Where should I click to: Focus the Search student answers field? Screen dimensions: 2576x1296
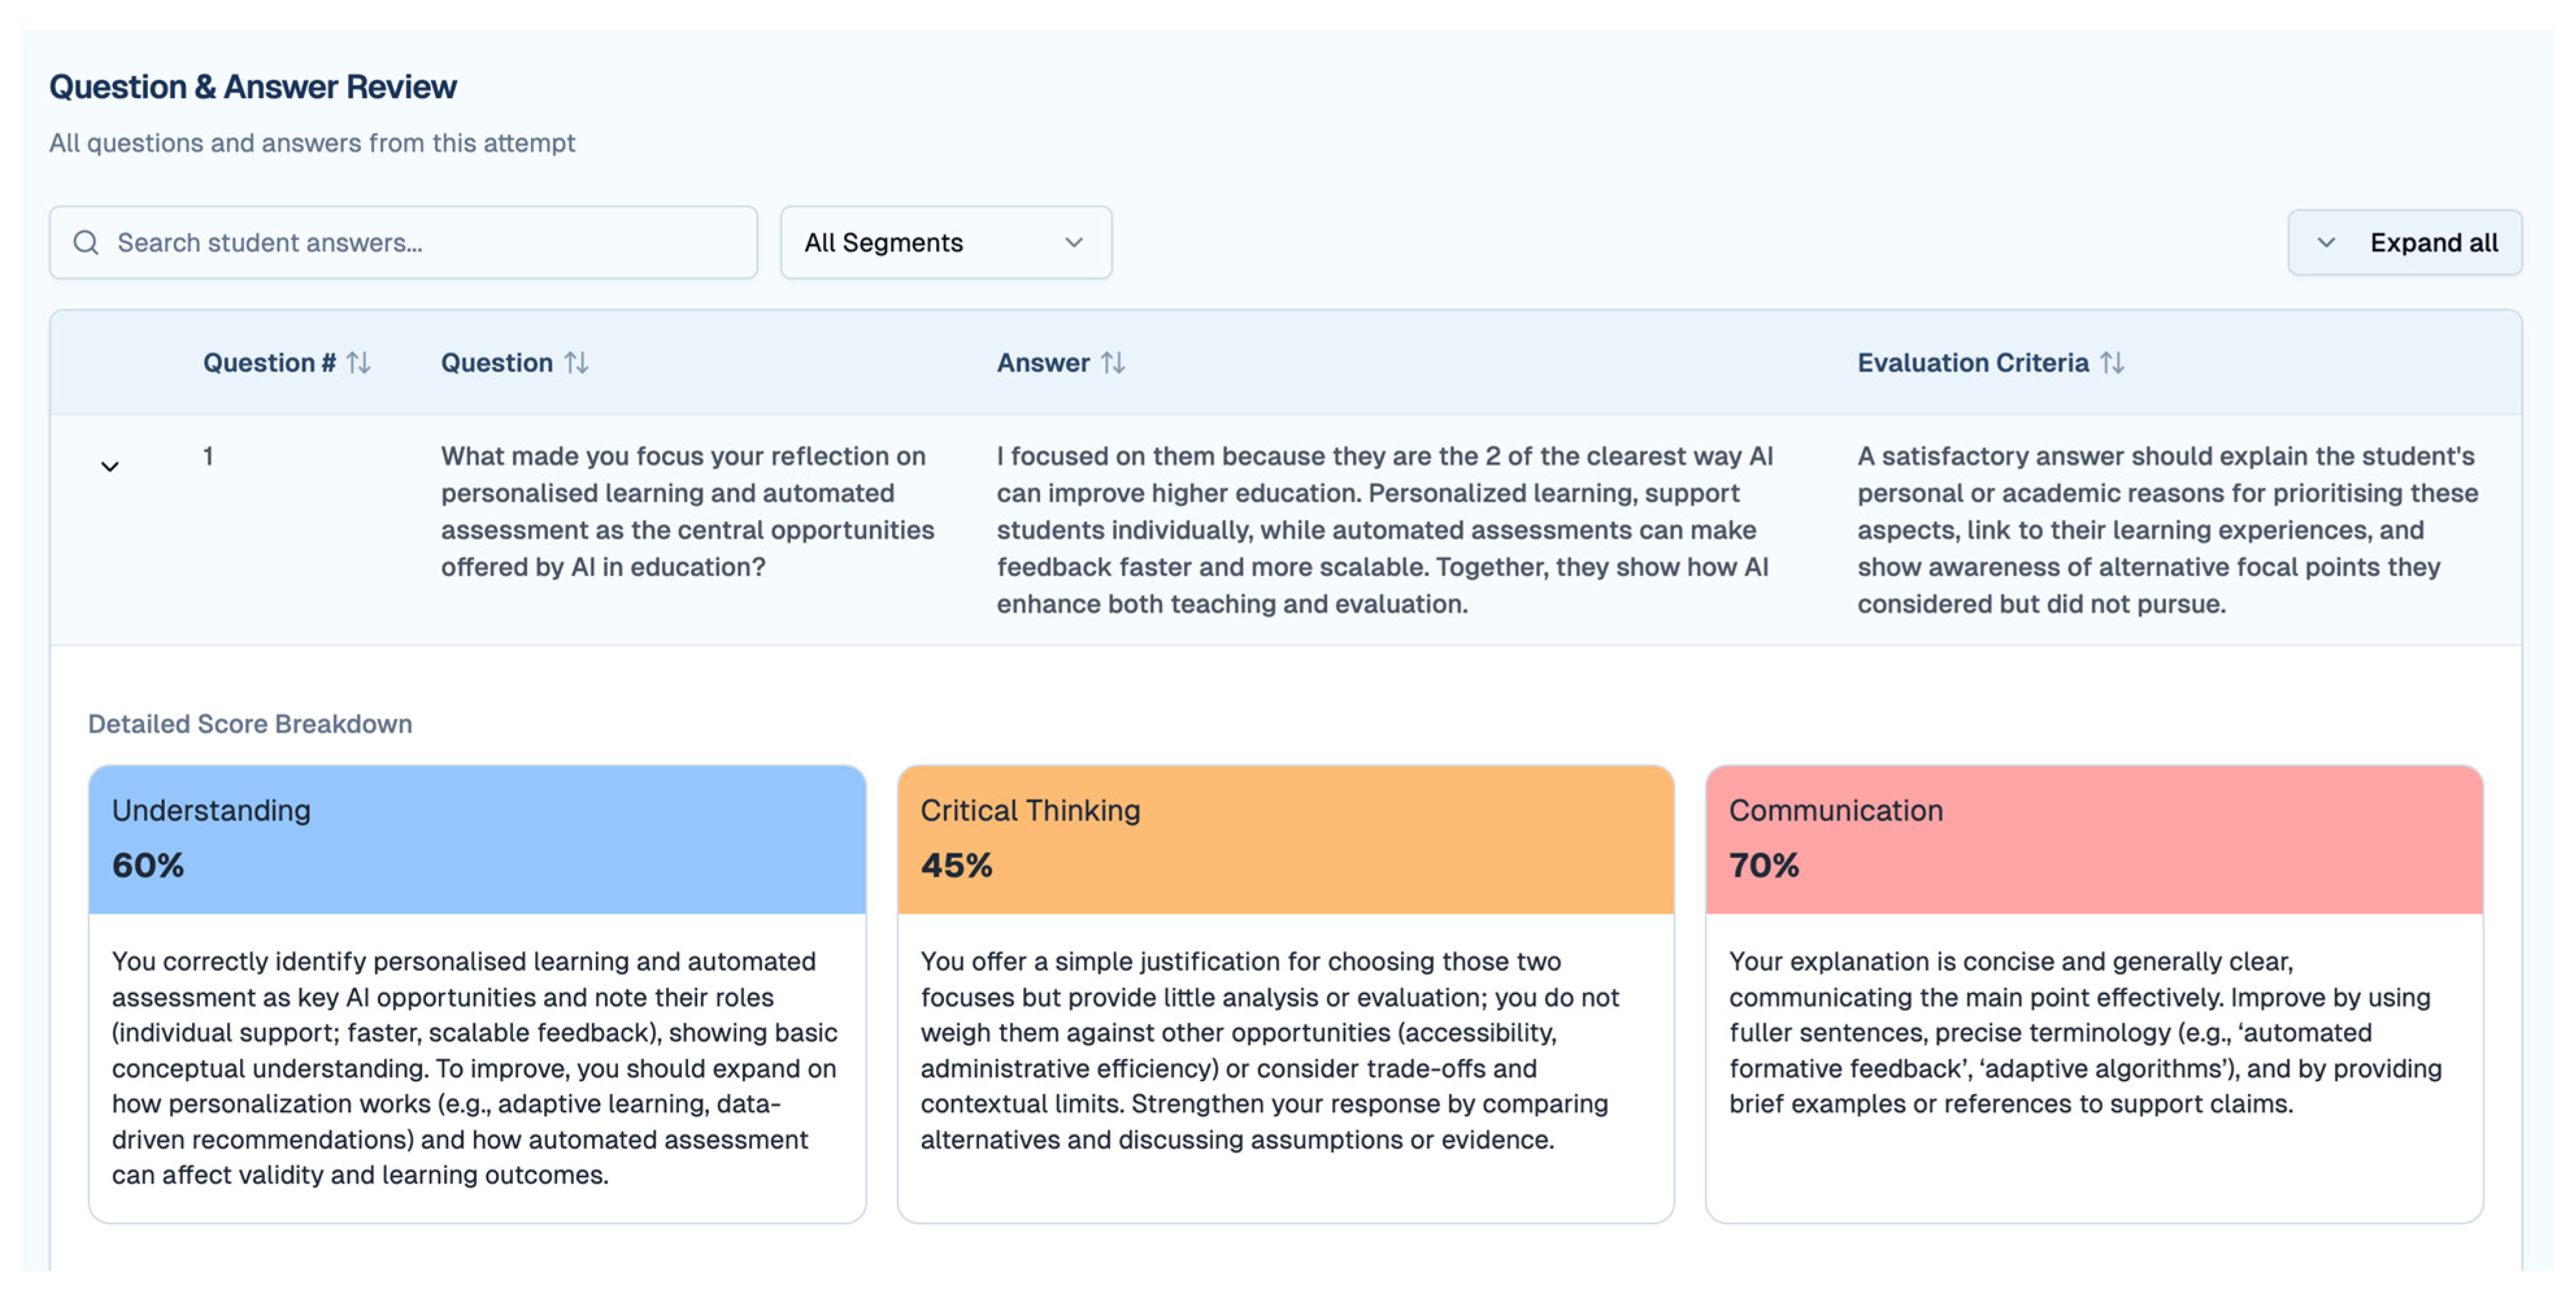pos(403,242)
